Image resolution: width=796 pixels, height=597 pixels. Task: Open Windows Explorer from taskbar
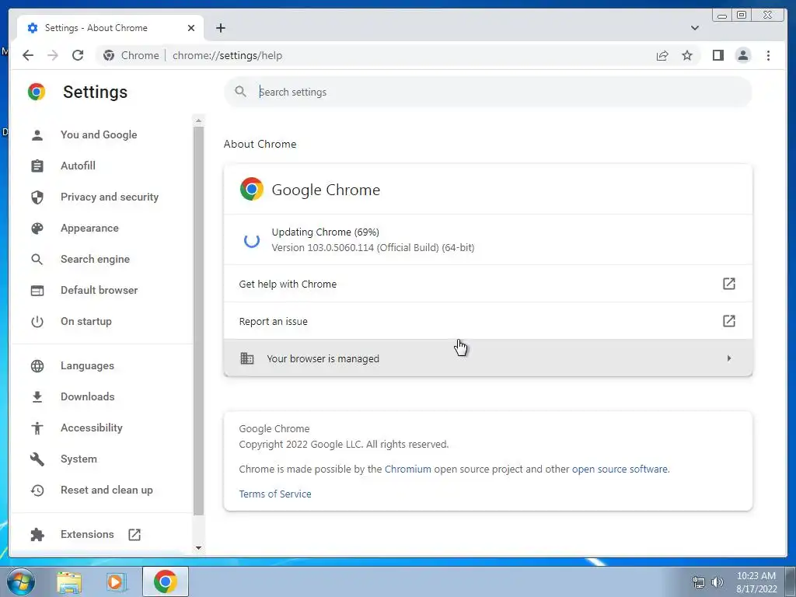[69, 582]
